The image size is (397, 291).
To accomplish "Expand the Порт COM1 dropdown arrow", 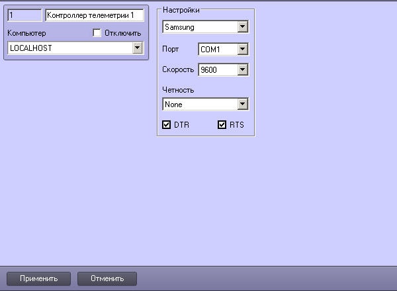I will (x=242, y=49).
